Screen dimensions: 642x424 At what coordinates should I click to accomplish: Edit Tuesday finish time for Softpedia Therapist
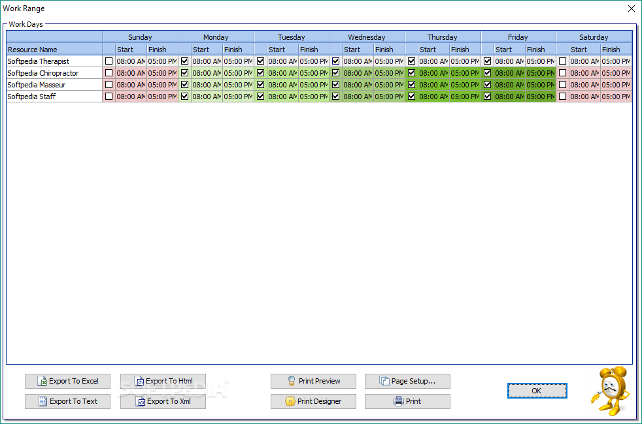point(314,61)
